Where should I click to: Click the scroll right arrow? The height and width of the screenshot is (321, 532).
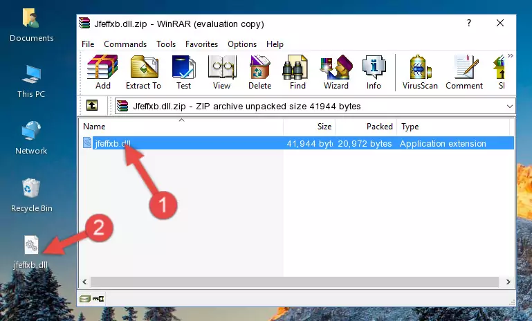point(508,282)
